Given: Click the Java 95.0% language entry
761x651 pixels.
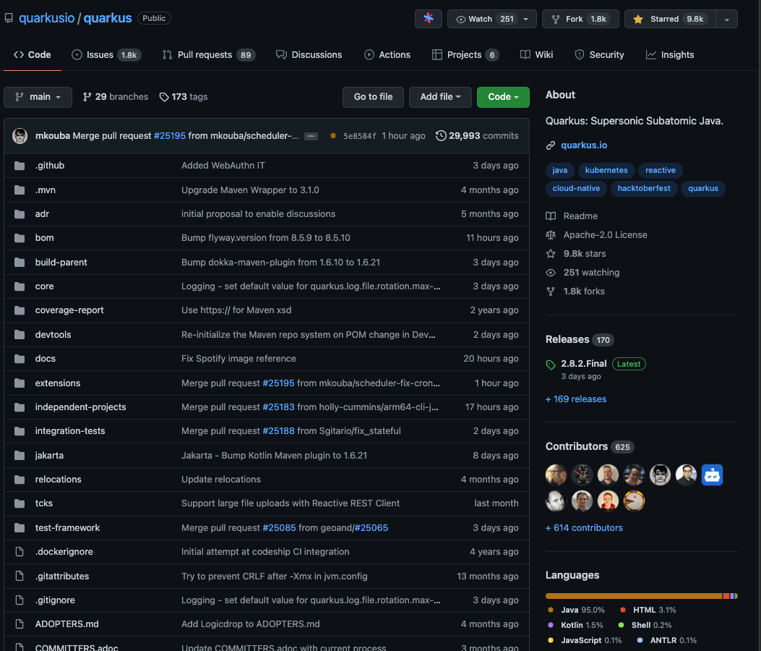Looking at the screenshot, I should click(576, 610).
